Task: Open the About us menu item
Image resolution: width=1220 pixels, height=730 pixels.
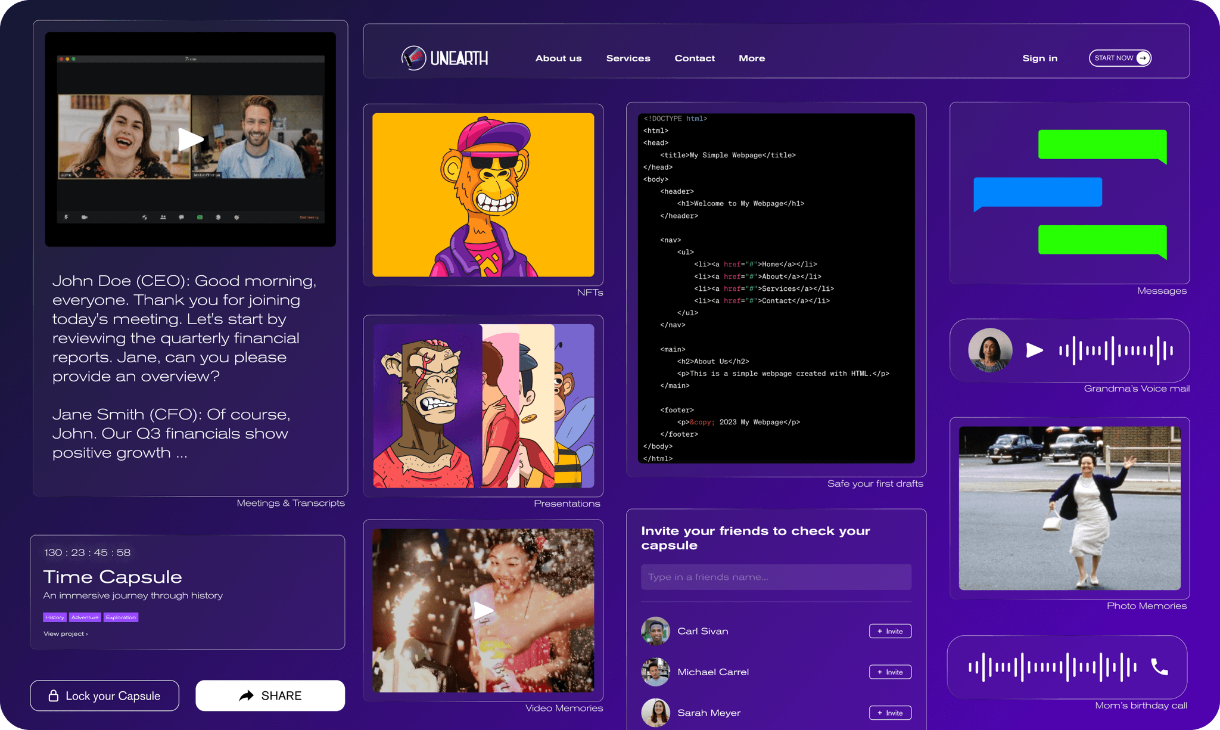Action: coord(558,58)
